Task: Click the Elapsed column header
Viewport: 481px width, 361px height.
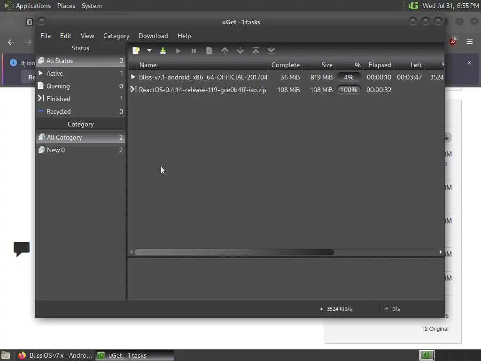Action: [380, 65]
